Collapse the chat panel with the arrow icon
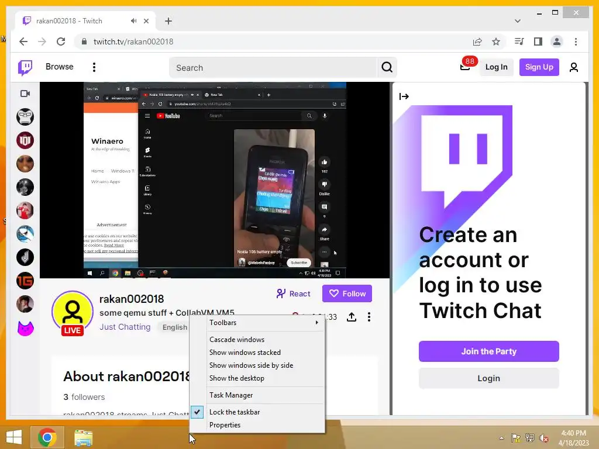This screenshot has width=599, height=449. coord(404,96)
